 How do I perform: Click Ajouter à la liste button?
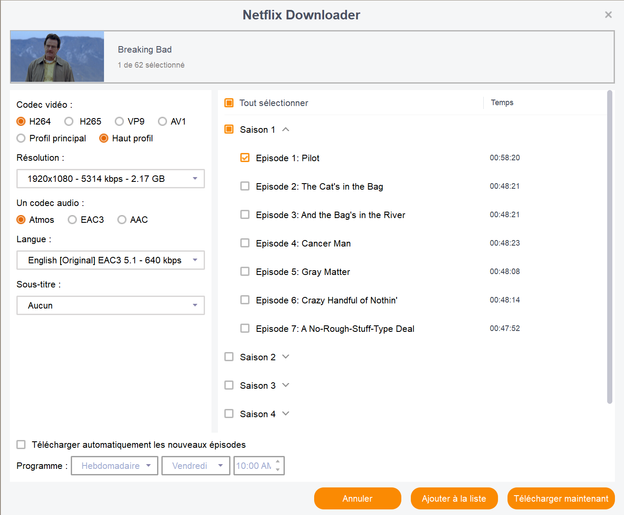coord(454,499)
